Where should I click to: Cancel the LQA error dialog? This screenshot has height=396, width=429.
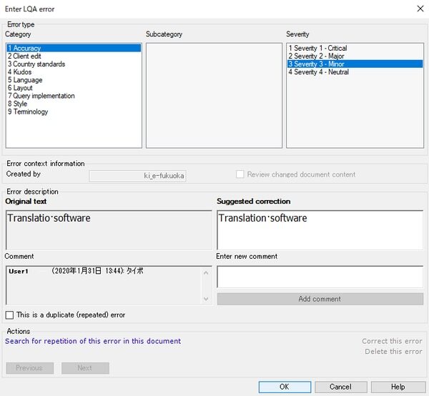pos(340,387)
